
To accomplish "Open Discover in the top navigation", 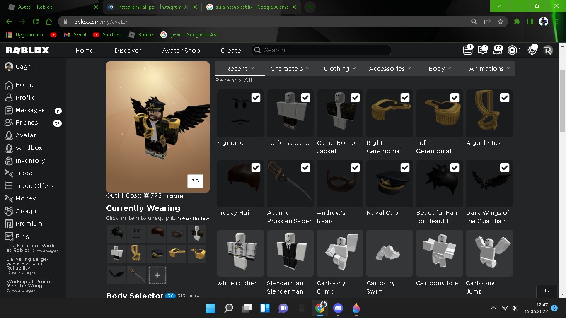I will [128, 51].
